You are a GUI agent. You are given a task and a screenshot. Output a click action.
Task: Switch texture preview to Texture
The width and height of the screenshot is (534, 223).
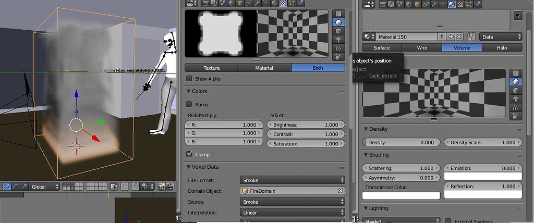pos(212,68)
